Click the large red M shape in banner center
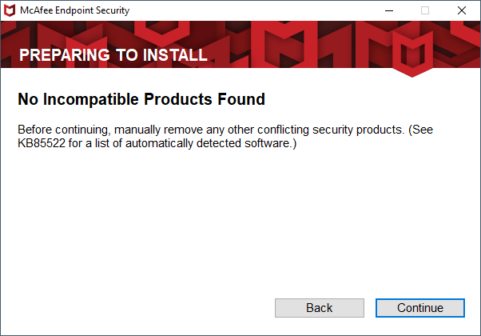The image size is (481, 336). [284, 46]
